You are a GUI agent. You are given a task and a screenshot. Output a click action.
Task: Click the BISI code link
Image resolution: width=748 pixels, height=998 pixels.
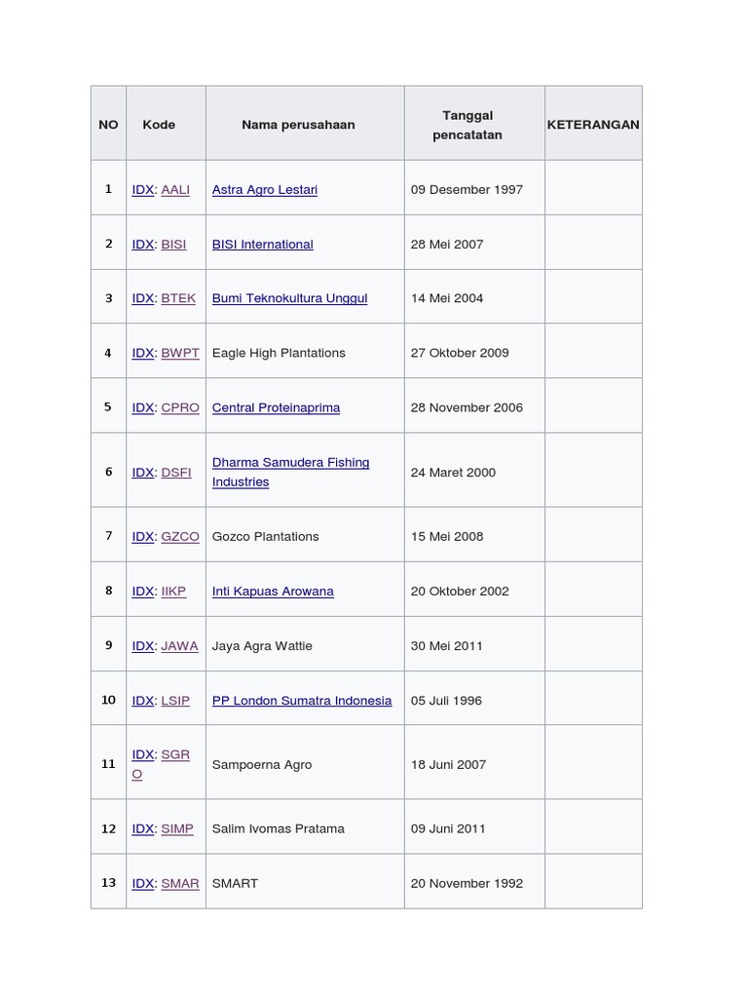click(x=173, y=245)
